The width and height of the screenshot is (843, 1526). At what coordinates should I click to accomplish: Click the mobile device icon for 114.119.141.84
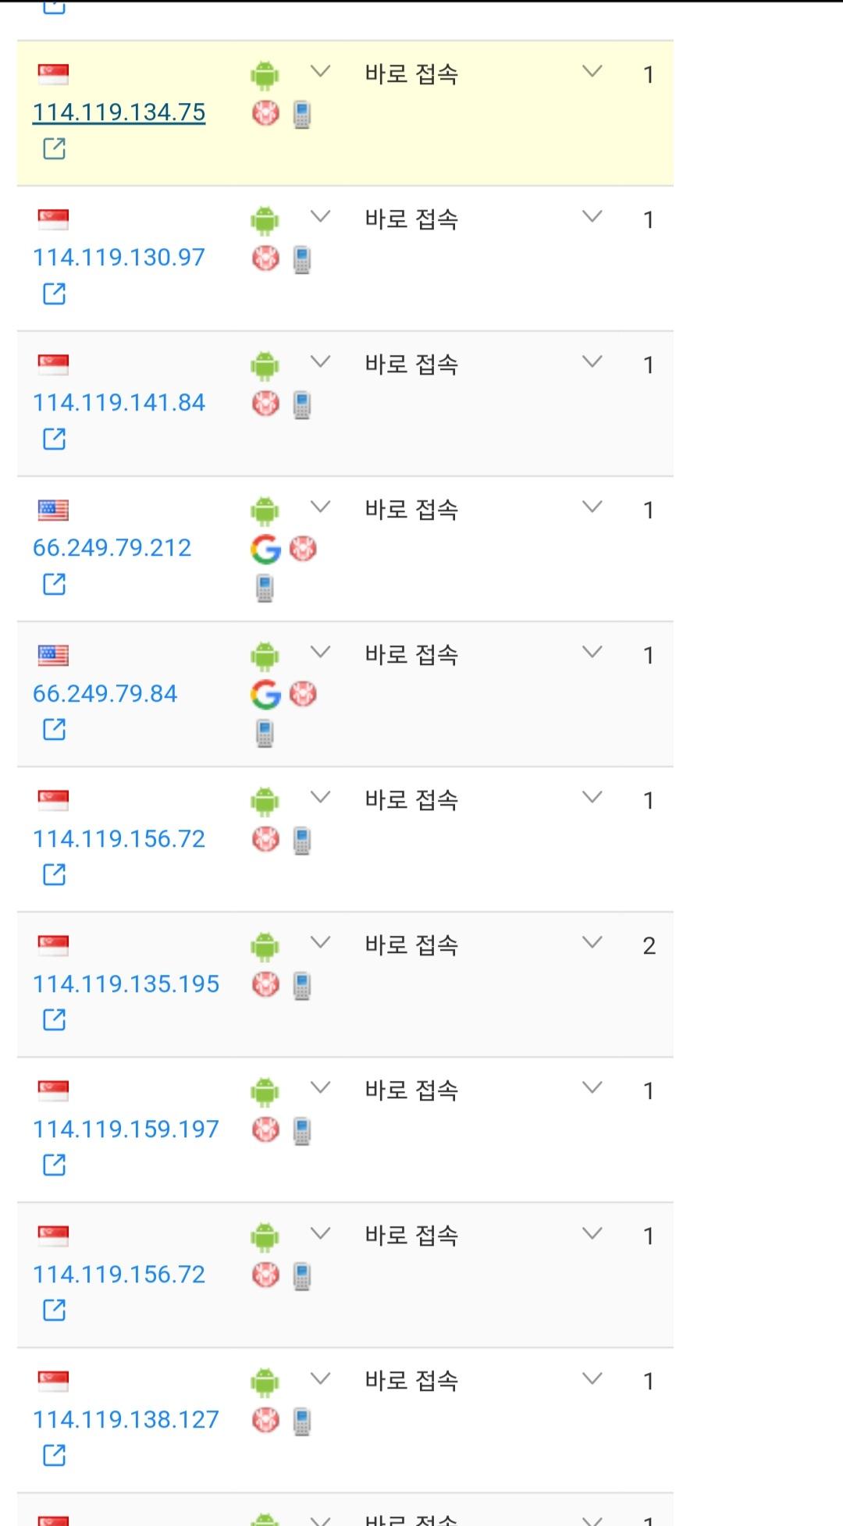[x=302, y=404]
